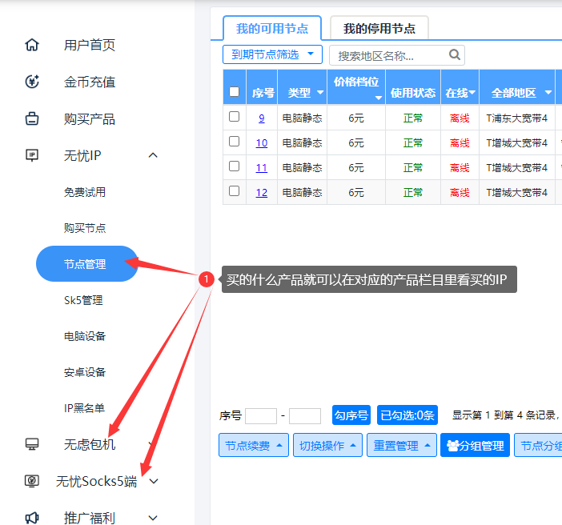Click 正常 status in row 12
Viewport: 562px width, 525px height.
[413, 192]
